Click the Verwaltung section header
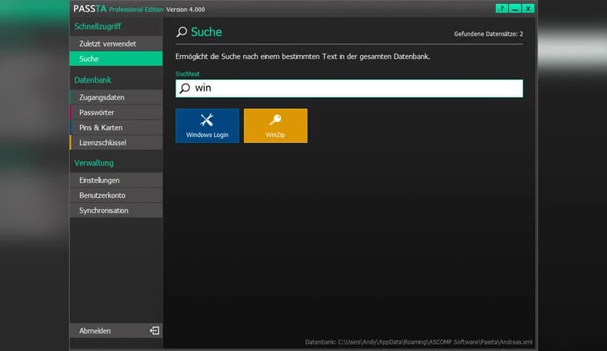This screenshot has width=607, height=351. [x=94, y=163]
